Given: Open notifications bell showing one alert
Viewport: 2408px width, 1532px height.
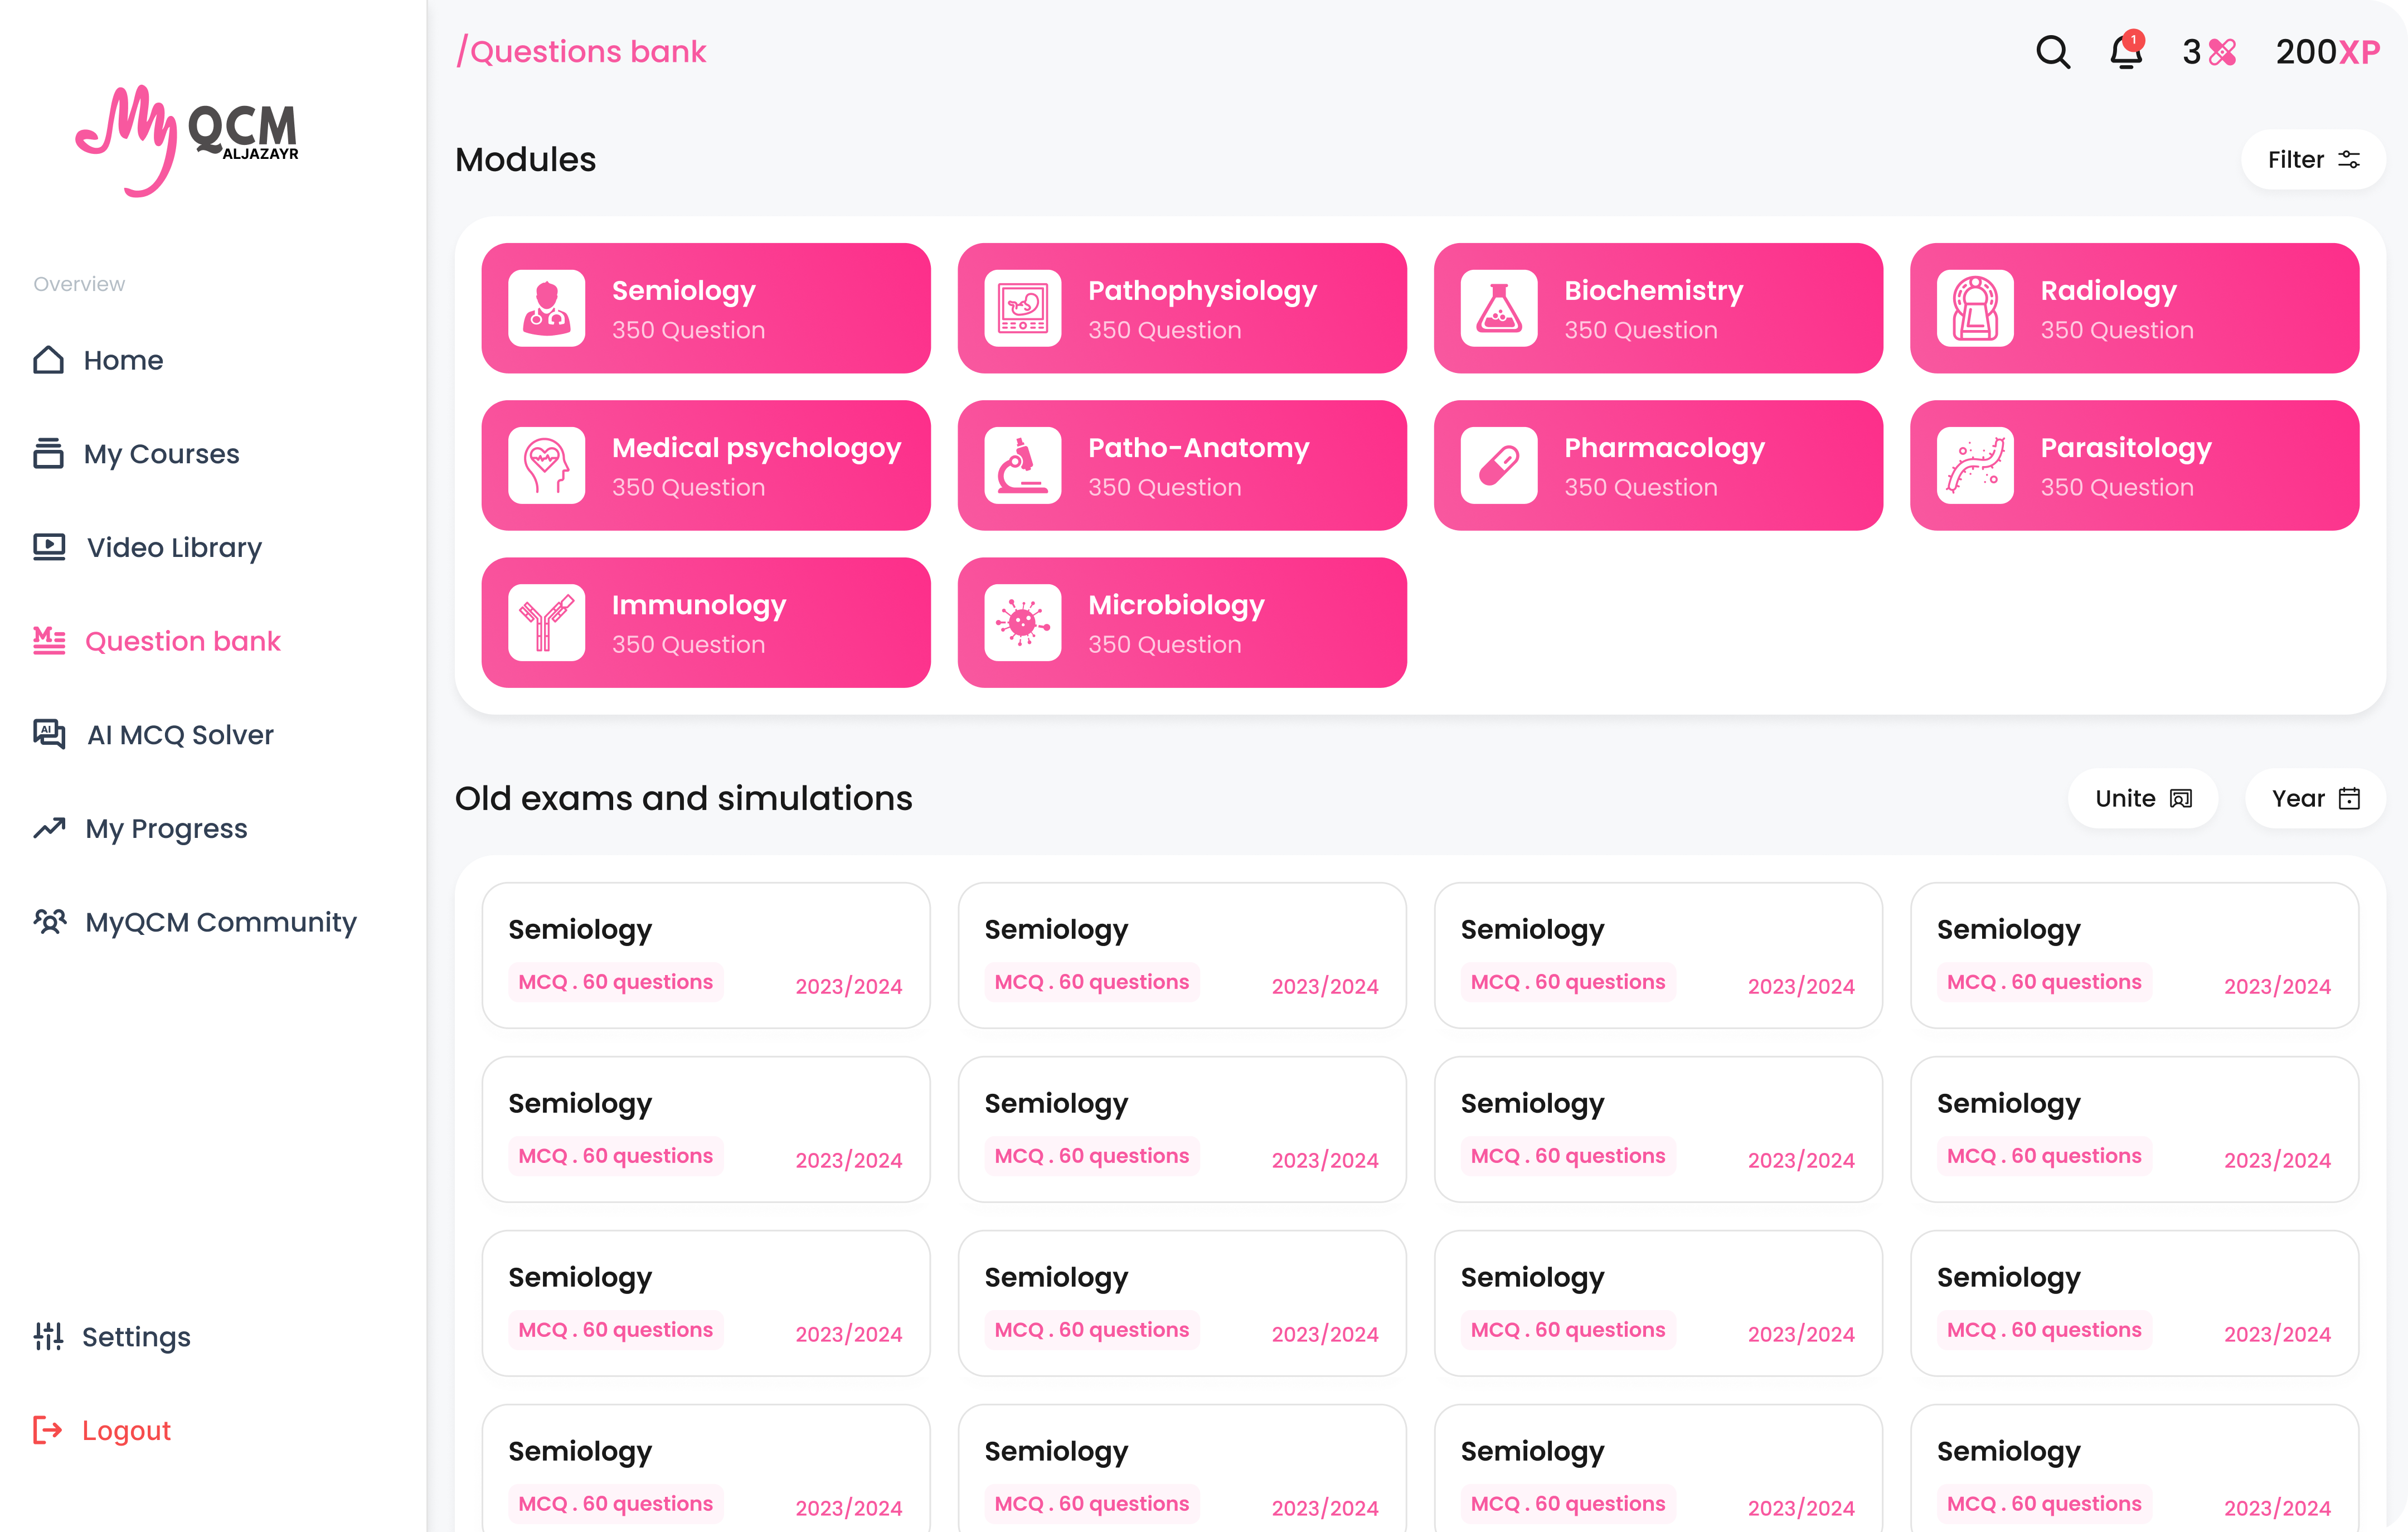Looking at the screenshot, I should coord(2125,52).
